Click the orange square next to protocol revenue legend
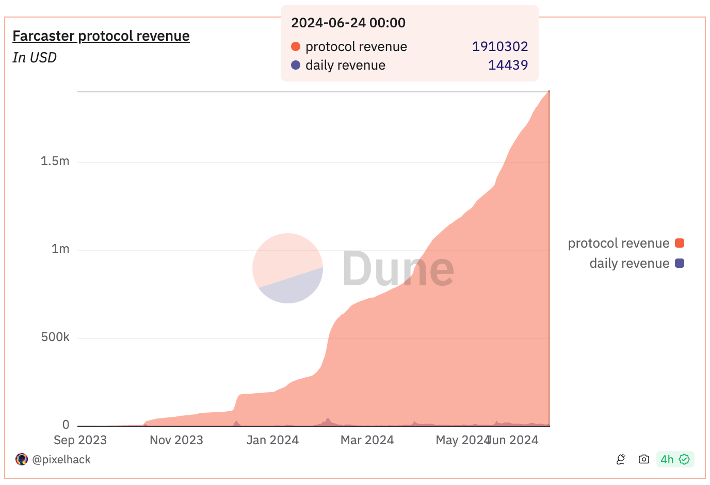 (679, 242)
